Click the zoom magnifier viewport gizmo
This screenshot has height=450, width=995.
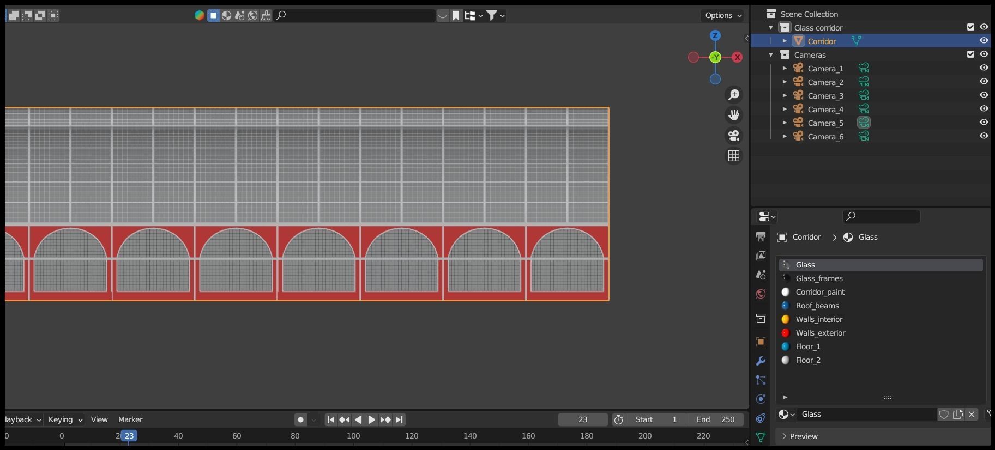(x=734, y=95)
